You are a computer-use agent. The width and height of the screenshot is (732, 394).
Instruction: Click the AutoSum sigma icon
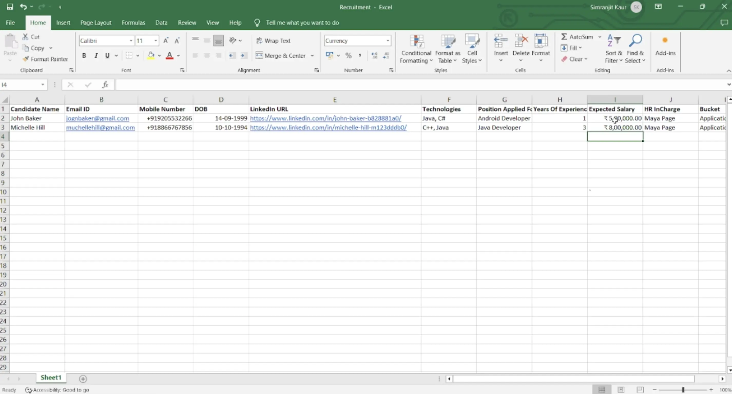point(564,37)
